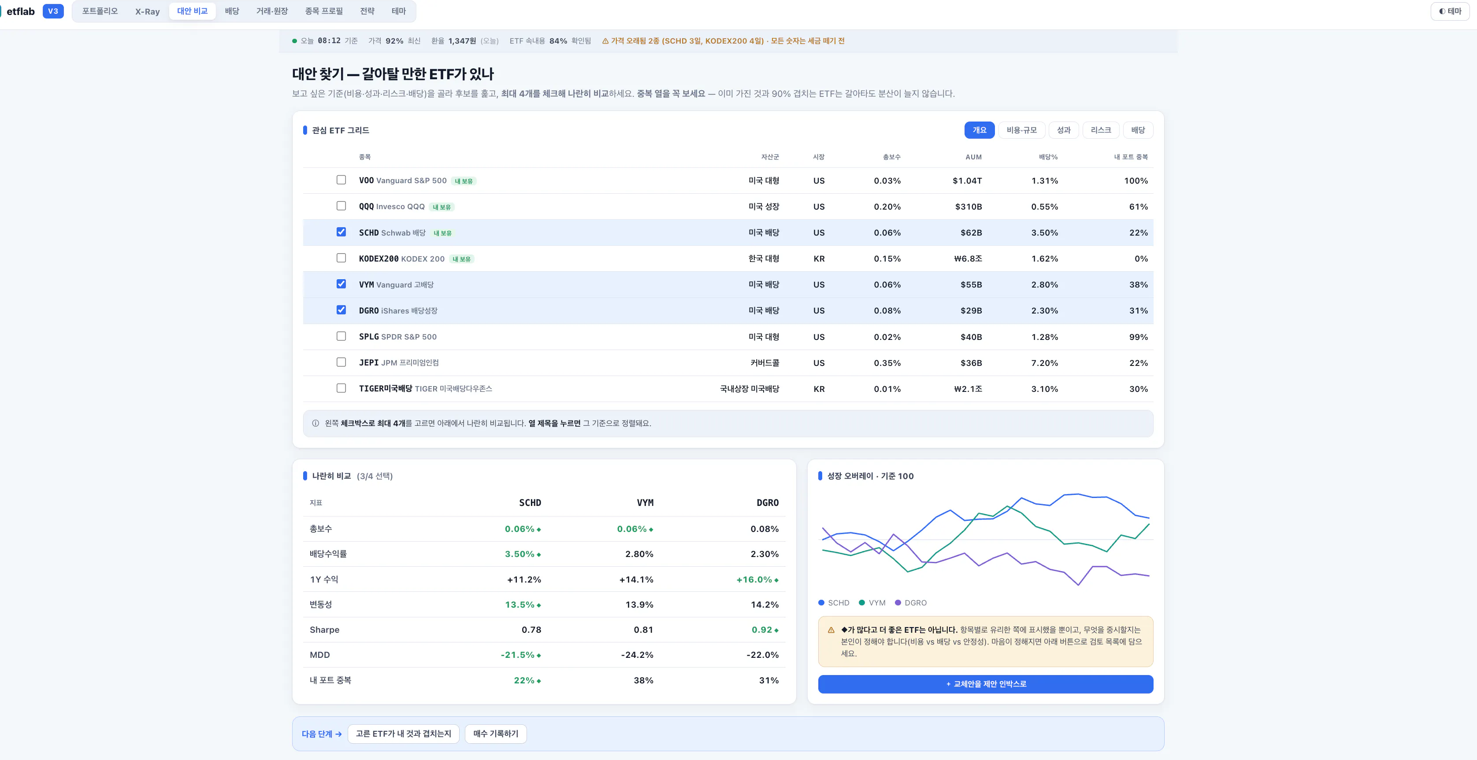The width and height of the screenshot is (1477, 760).
Task: Check the QQQ Invesco checkbox
Action: coord(341,206)
